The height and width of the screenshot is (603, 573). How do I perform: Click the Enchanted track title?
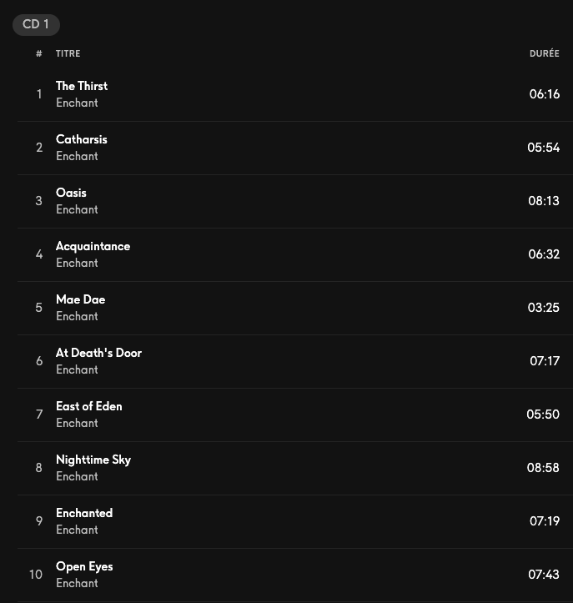(x=84, y=513)
